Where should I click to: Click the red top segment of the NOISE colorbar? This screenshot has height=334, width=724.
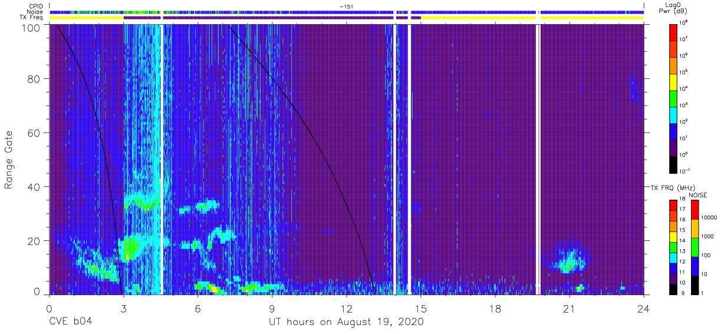(695, 209)
